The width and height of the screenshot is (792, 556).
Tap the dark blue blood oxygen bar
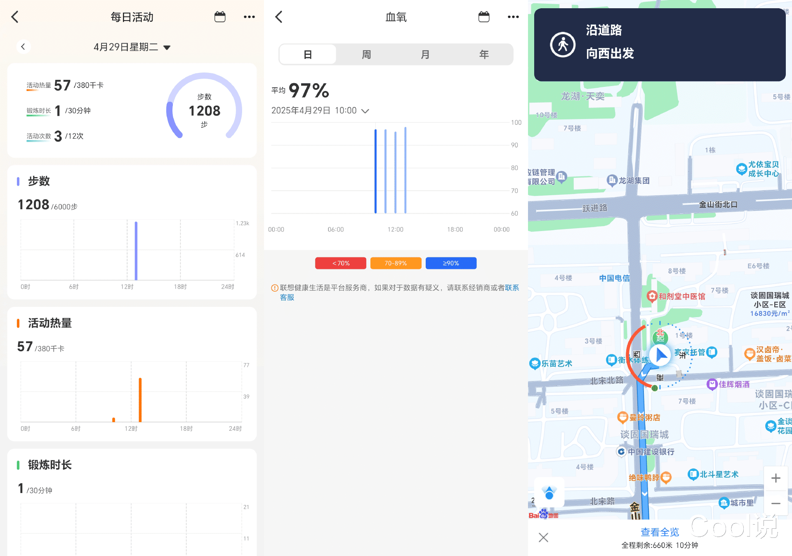point(375,171)
